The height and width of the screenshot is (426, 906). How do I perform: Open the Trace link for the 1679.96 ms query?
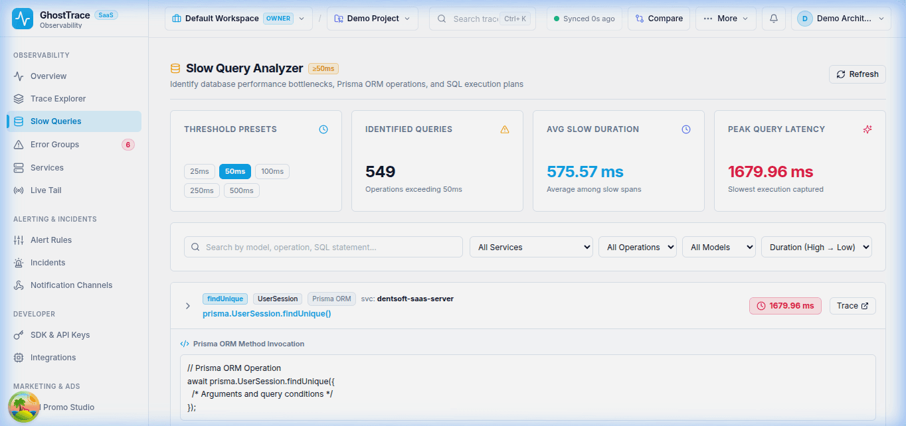click(853, 306)
